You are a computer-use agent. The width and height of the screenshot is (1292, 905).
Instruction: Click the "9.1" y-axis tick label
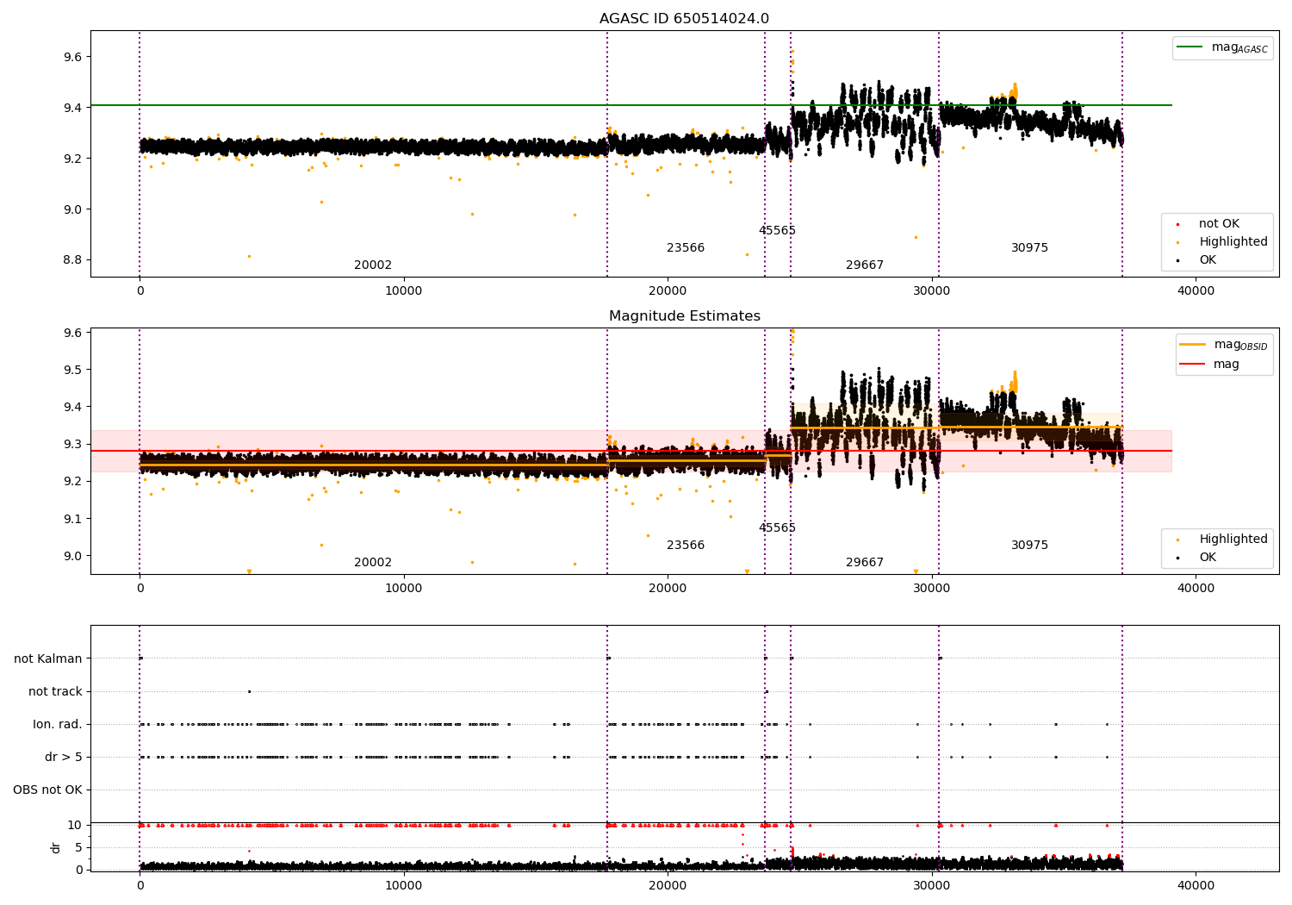click(x=73, y=519)
